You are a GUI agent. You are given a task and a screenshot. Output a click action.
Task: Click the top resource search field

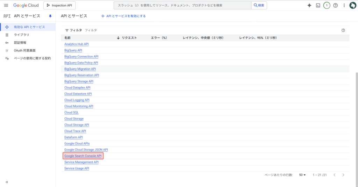point(182,5)
